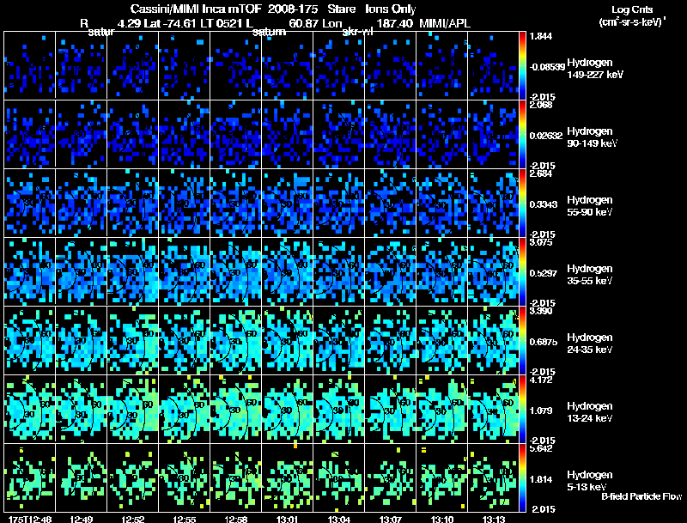Image resolution: width=687 pixels, height=523 pixels.
Task: Click the Lat -74.61 header value
Action: coord(171,23)
